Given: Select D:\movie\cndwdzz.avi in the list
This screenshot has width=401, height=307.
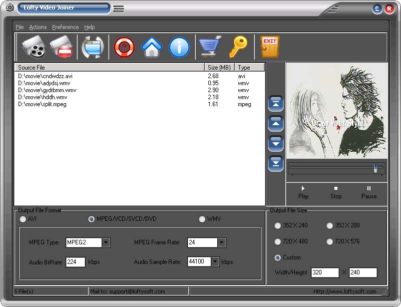Looking at the screenshot, I should tap(45, 76).
